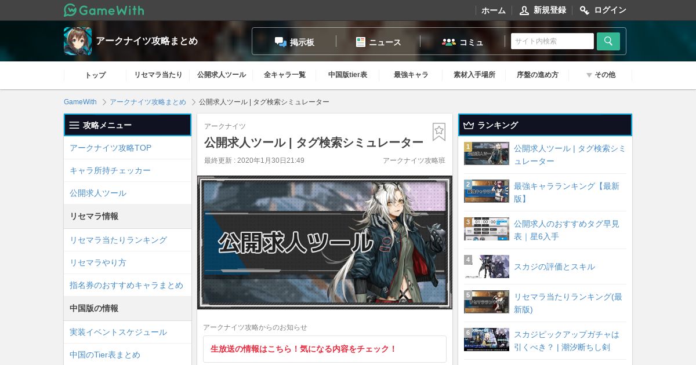
Task: Click the 新規登録 person icon
Action: 524,10
